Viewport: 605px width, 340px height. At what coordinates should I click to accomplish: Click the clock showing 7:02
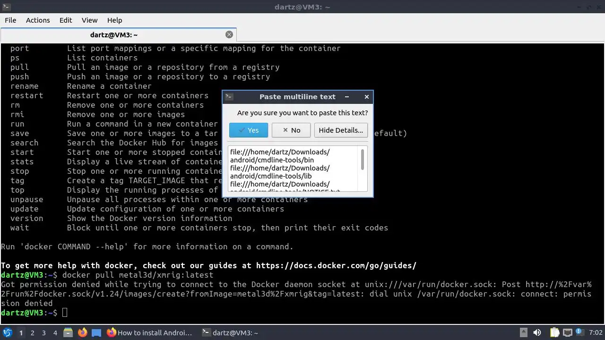(596, 332)
